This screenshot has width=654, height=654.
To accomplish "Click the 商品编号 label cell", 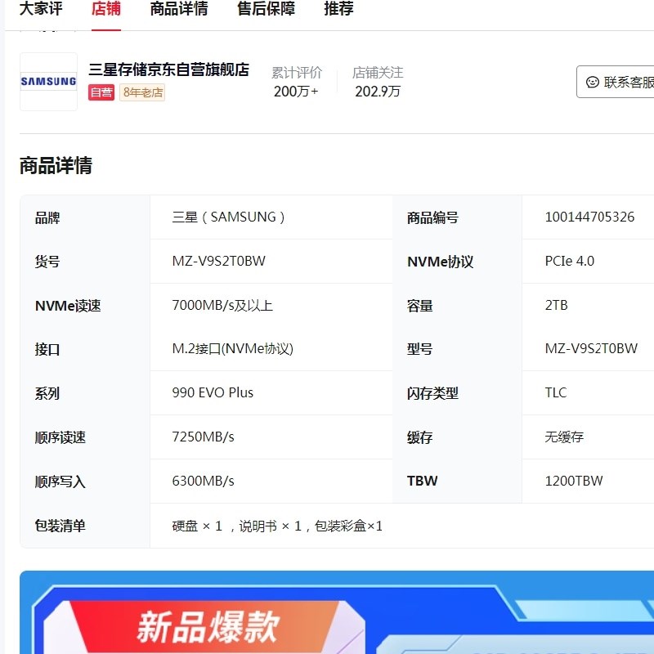I will [457, 217].
